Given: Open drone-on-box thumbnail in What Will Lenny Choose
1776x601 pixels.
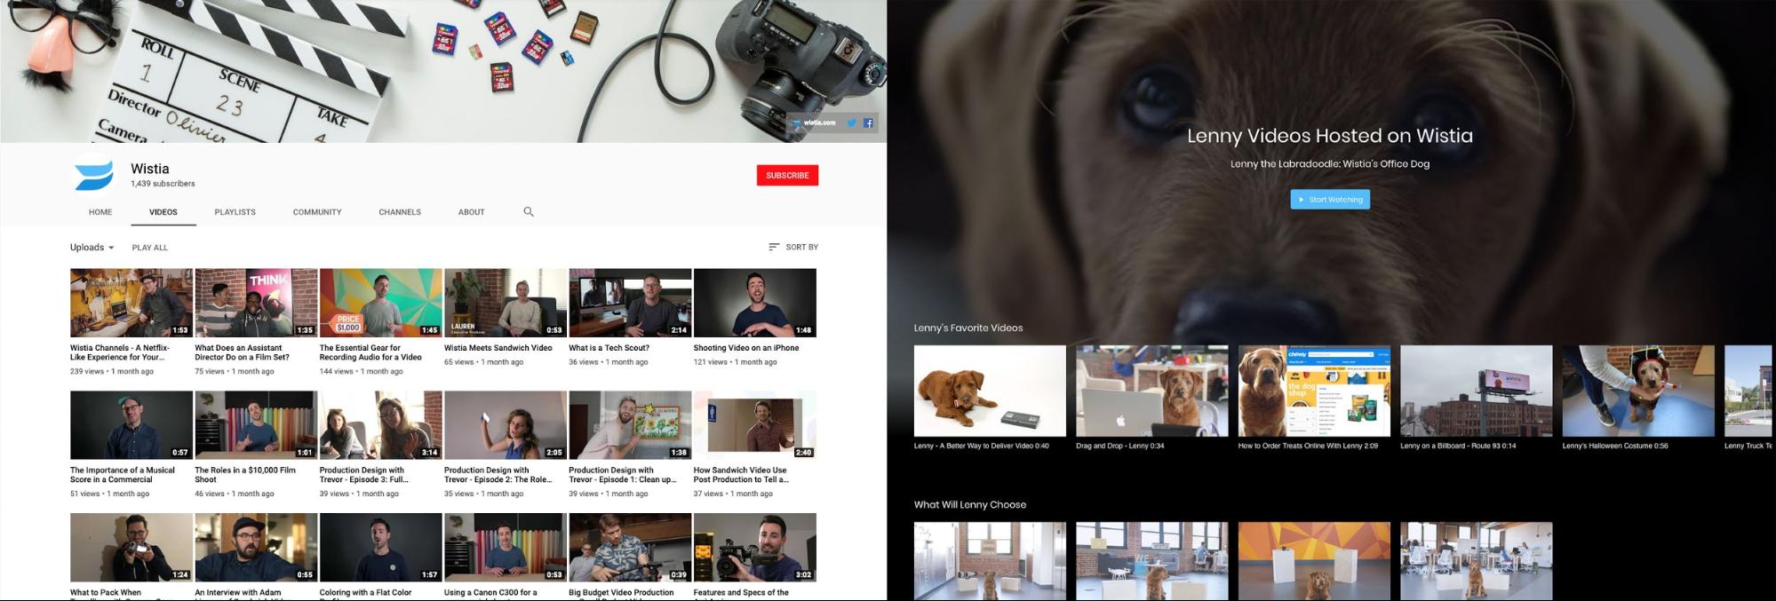Looking at the screenshot, I should coord(1152,561).
